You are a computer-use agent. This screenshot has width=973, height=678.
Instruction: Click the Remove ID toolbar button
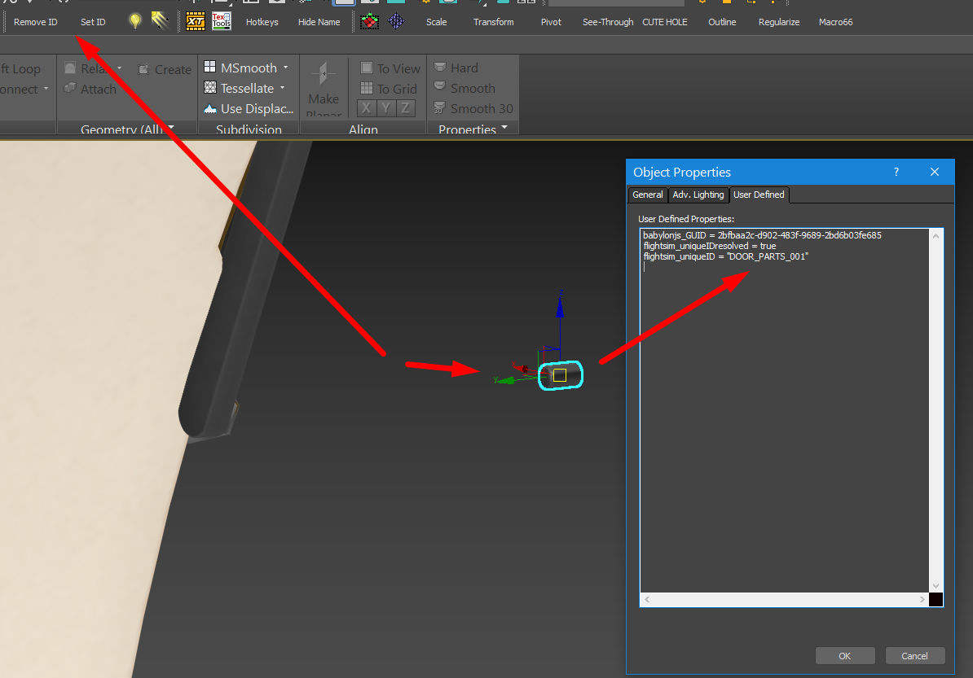(x=35, y=22)
